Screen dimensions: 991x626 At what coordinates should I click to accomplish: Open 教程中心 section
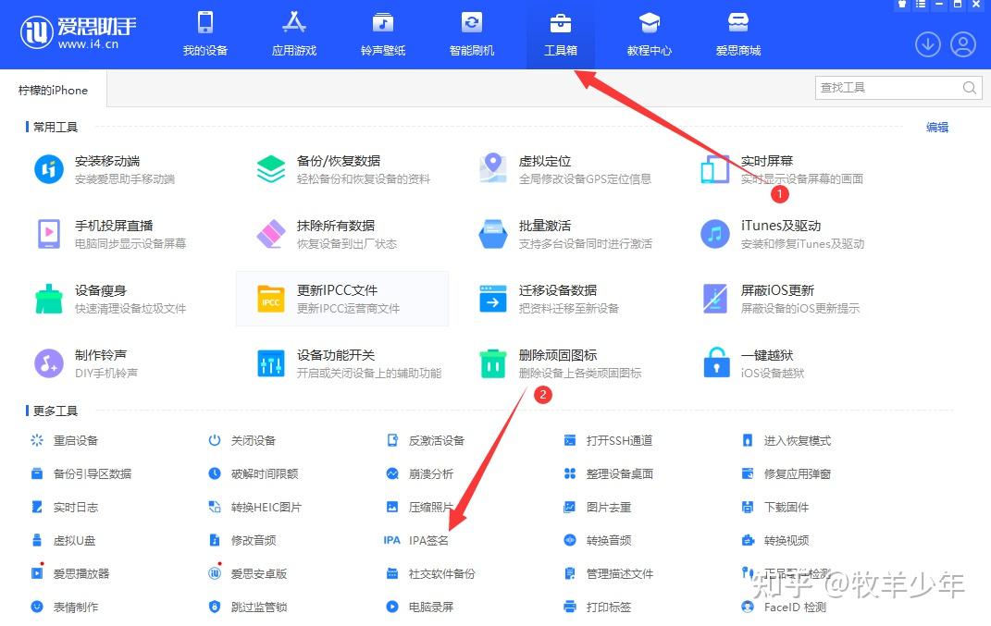(649, 33)
